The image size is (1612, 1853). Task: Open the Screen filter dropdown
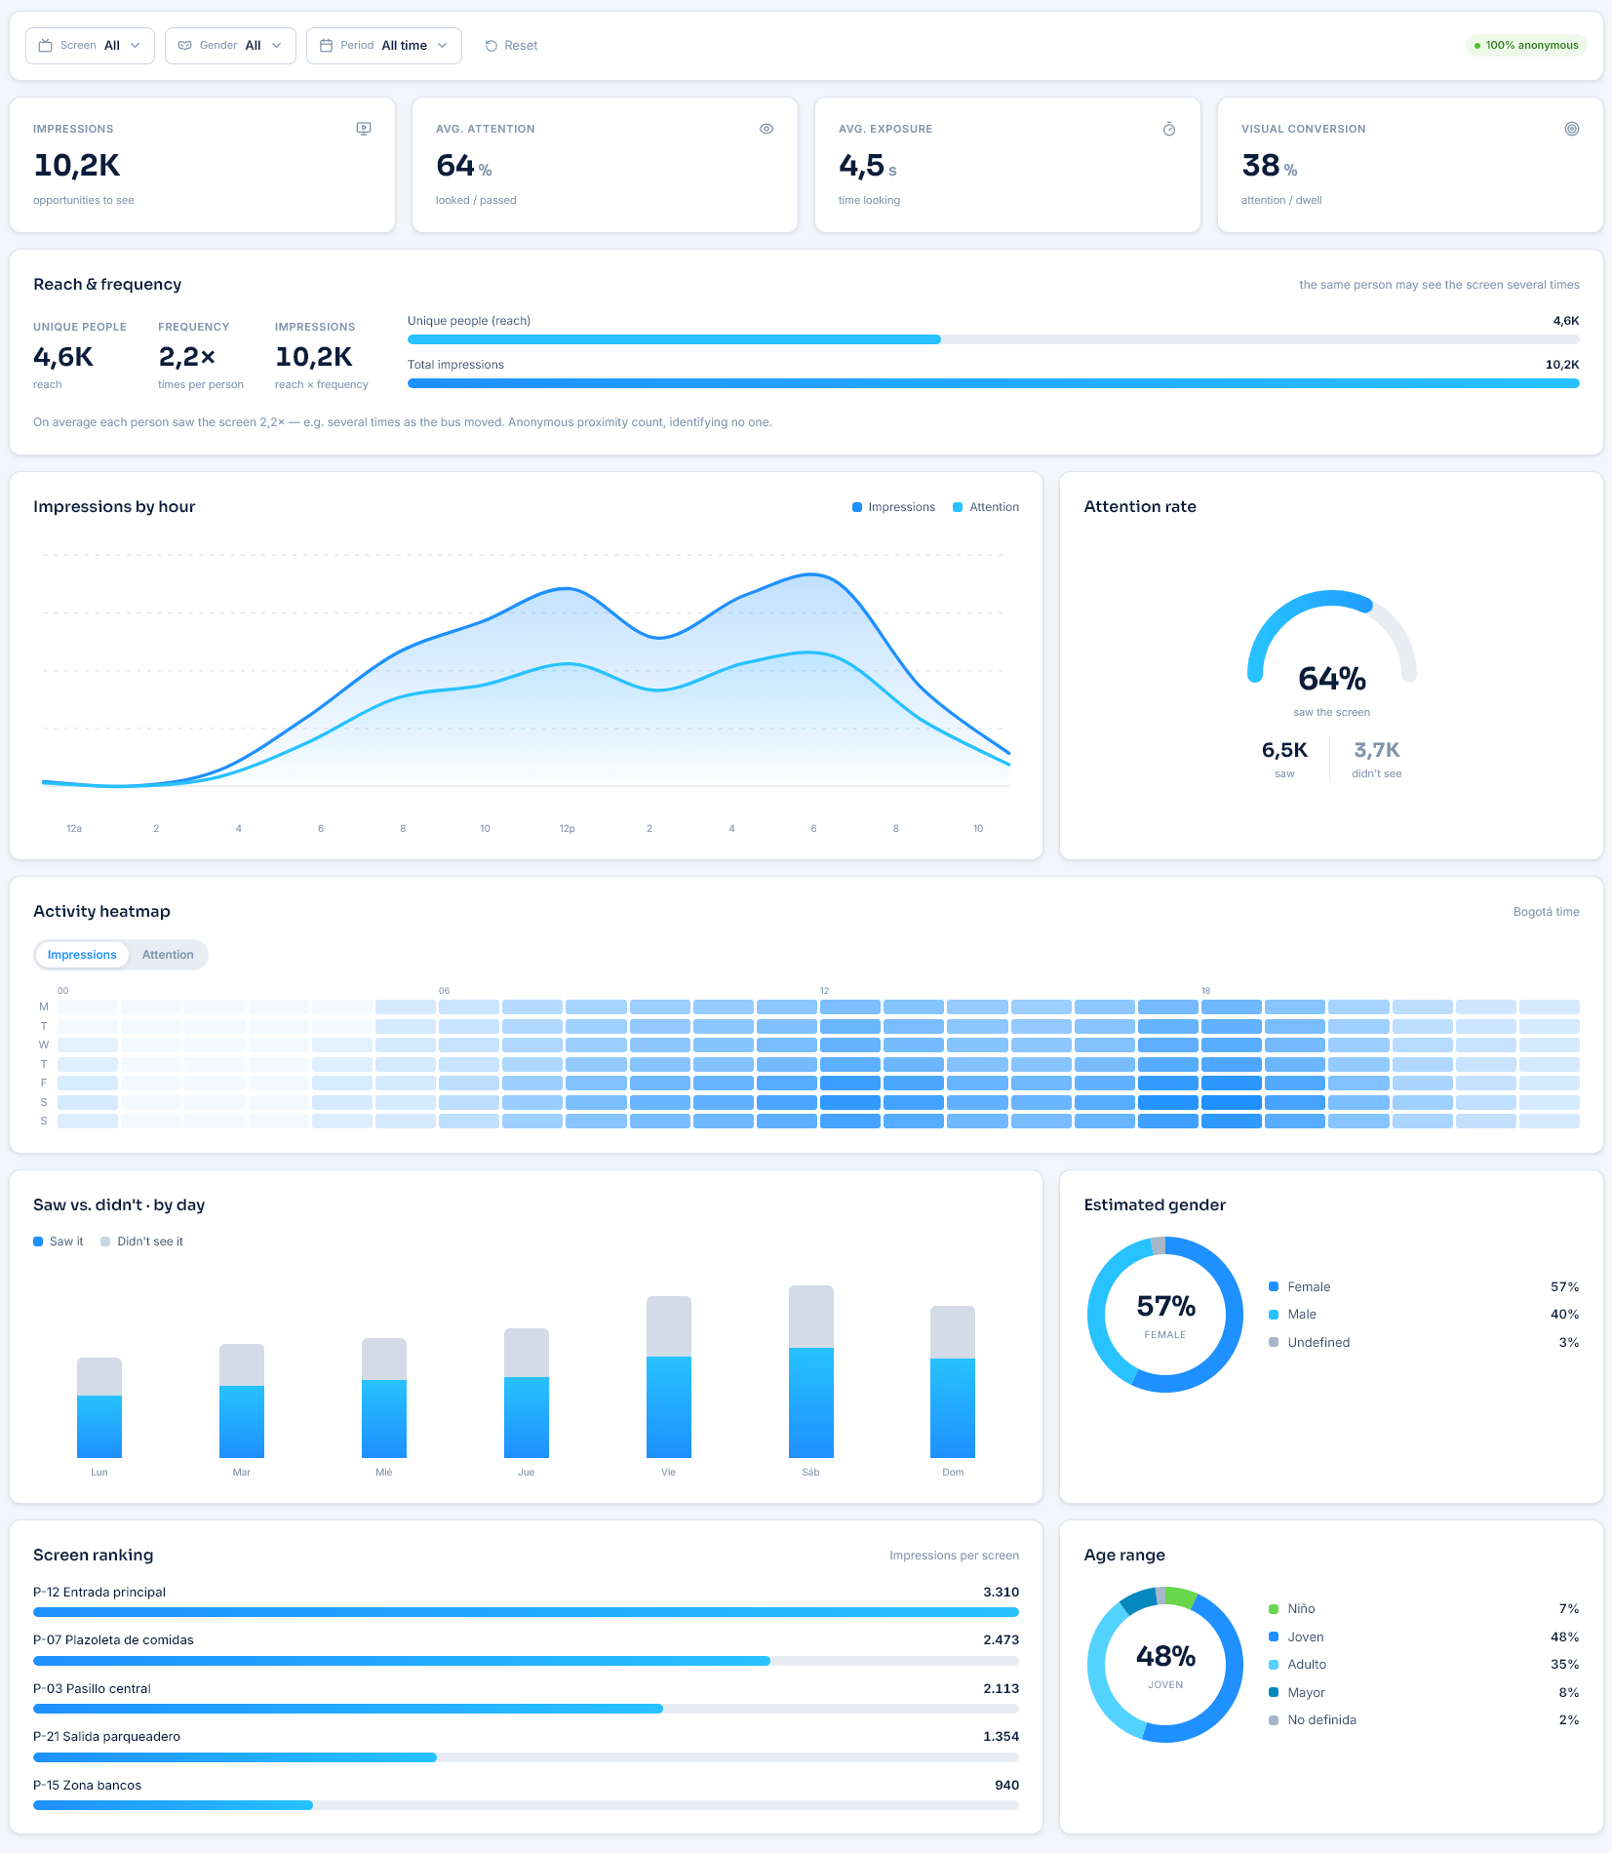point(90,46)
